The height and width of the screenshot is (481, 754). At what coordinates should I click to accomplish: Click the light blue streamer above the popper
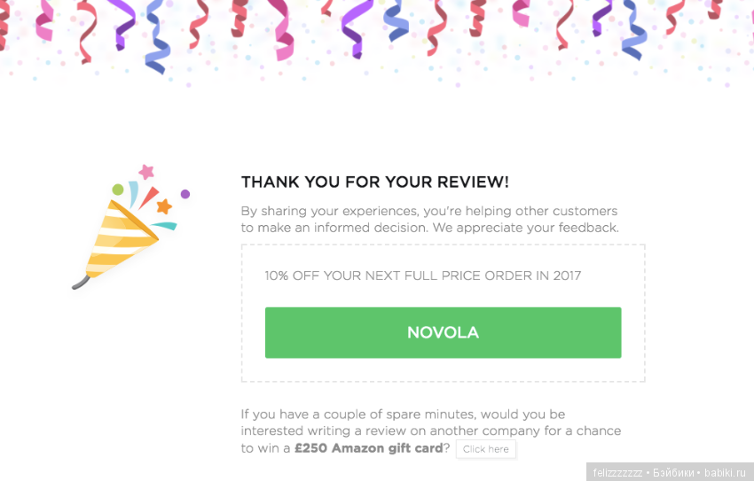point(133,192)
